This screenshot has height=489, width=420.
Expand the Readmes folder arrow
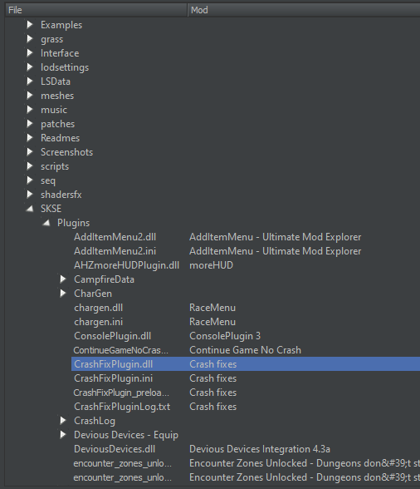30,138
